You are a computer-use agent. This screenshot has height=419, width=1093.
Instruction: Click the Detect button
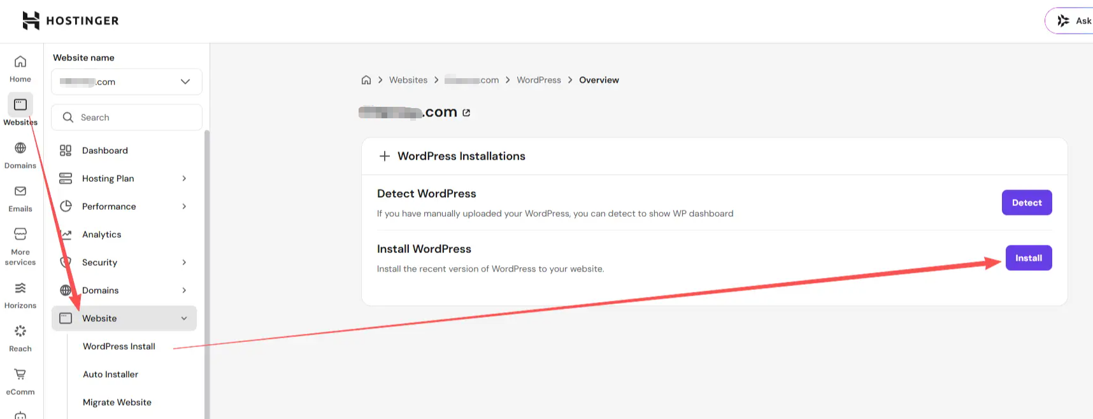click(x=1027, y=203)
